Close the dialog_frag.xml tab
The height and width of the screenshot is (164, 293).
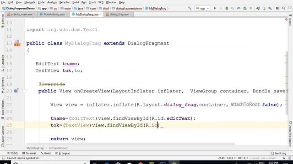[x=131, y=14]
